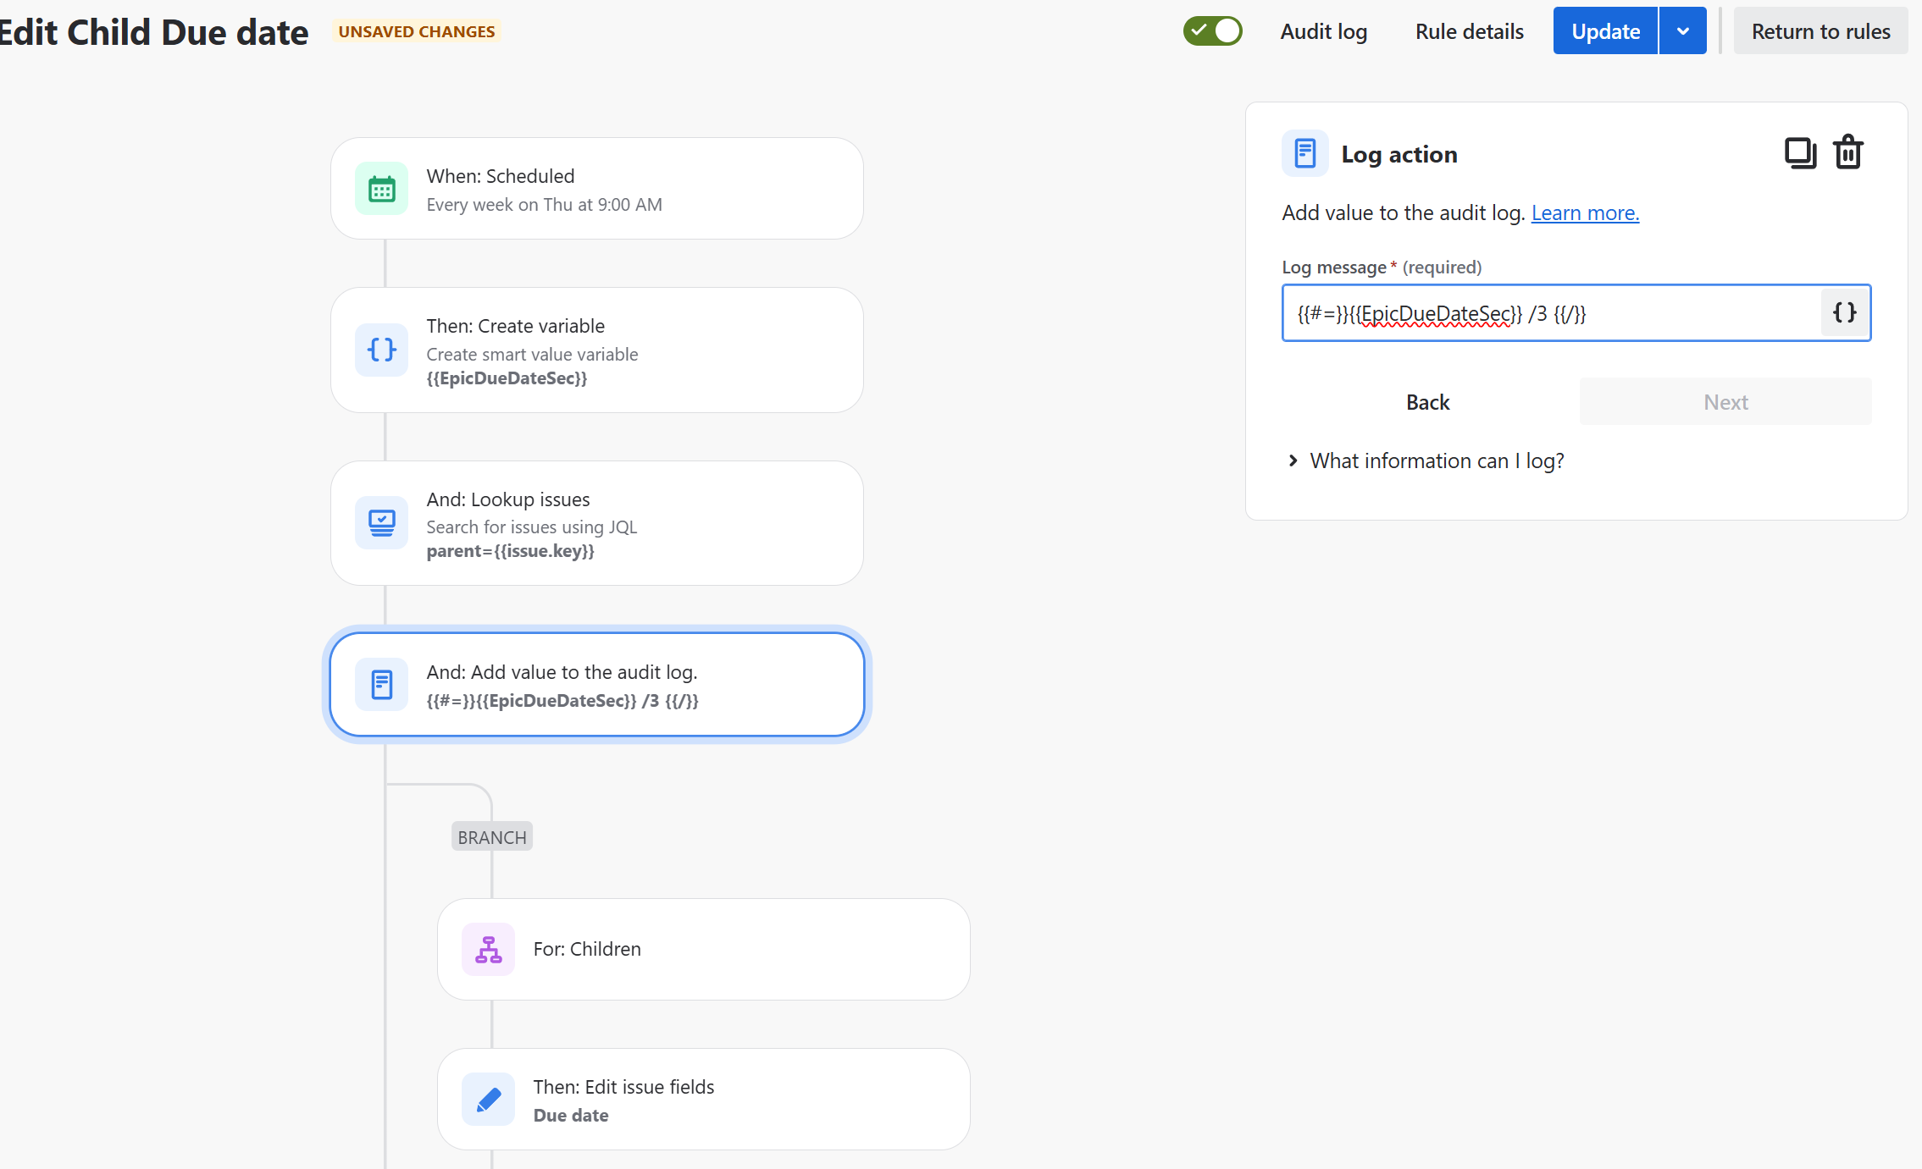Viewport: 1922px width, 1169px height.
Task: Expand the What information can I log section
Action: 1437,460
